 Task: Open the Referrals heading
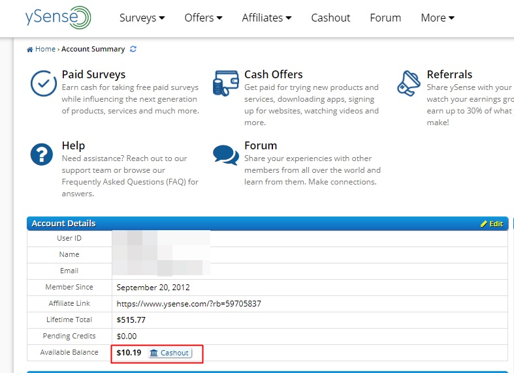point(449,74)
